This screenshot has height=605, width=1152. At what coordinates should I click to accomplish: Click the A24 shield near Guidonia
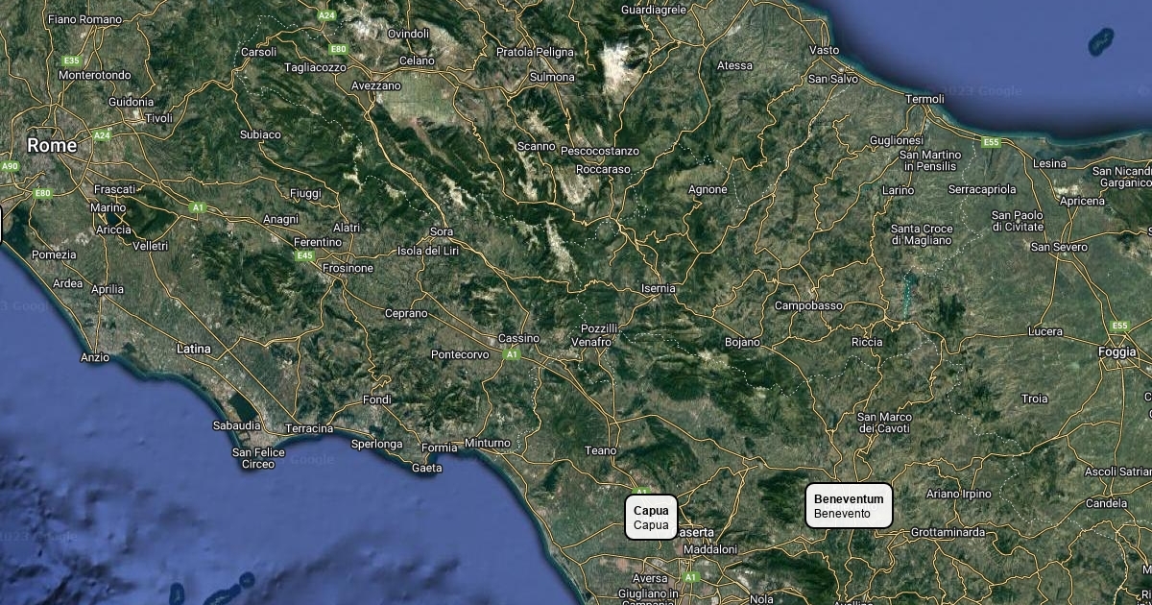point(102,135)
